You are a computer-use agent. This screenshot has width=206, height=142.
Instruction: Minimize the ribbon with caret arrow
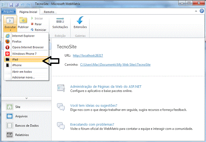tap(196, 11)
